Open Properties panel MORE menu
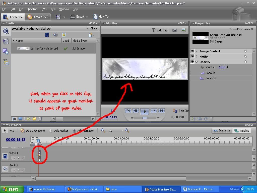This screenshot has width=257, height=193. (249, 23)
